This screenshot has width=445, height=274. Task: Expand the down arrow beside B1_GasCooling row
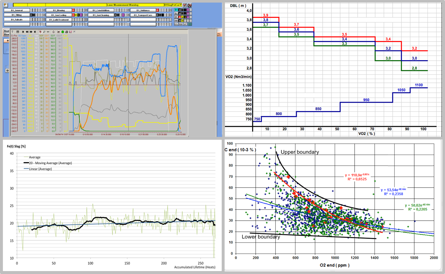[x=86, y=15]
